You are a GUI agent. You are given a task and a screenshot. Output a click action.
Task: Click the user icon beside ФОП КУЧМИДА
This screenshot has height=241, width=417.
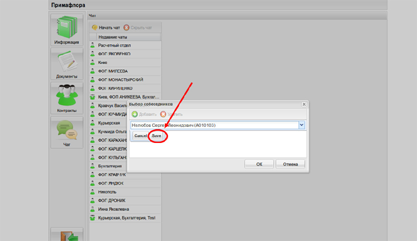click(x=92, y=114)
